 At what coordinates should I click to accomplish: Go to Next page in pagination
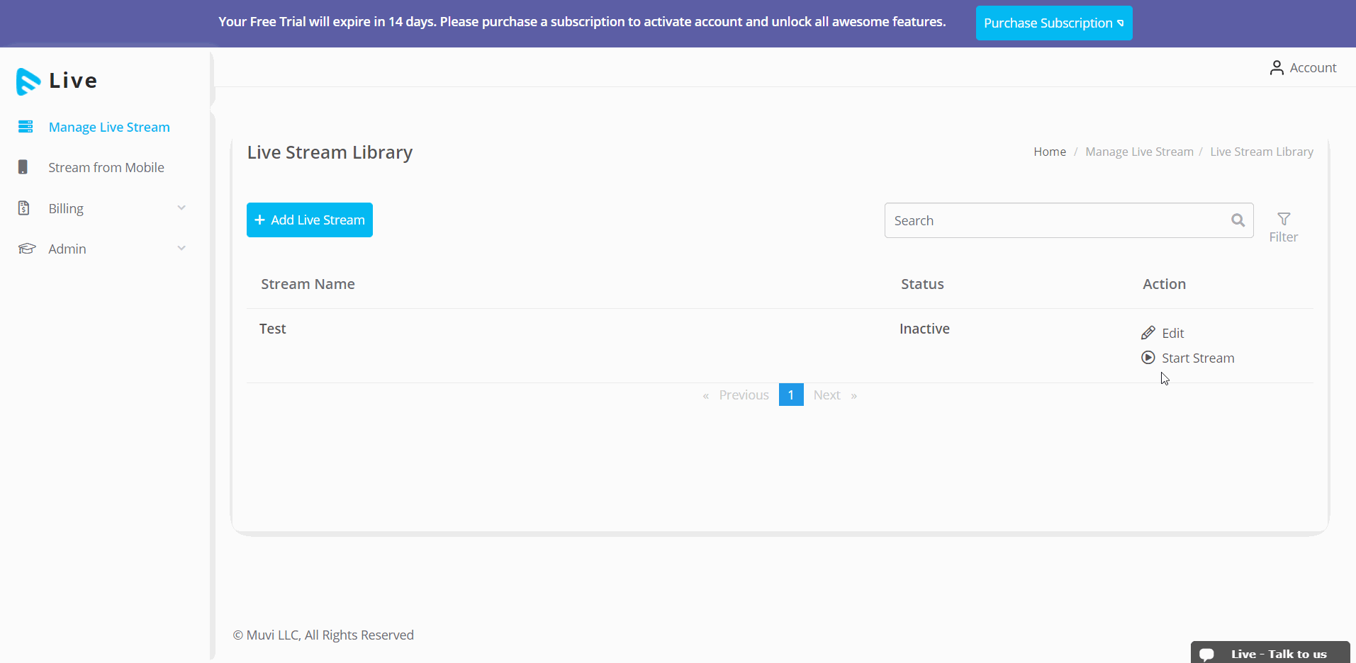tap(827, 395)
